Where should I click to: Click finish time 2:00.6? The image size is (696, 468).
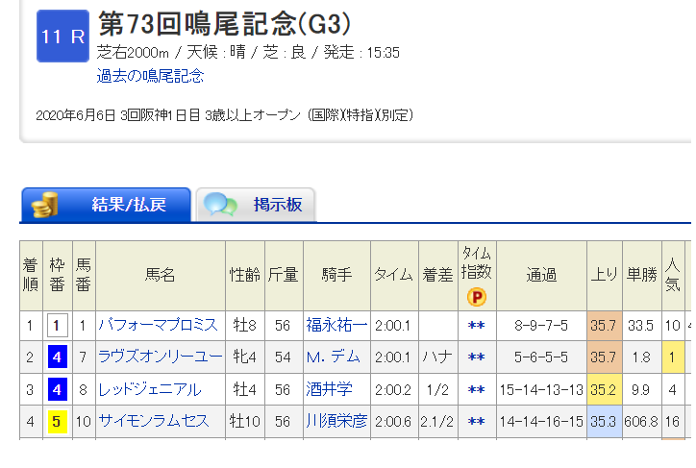[x=393, y=421]
